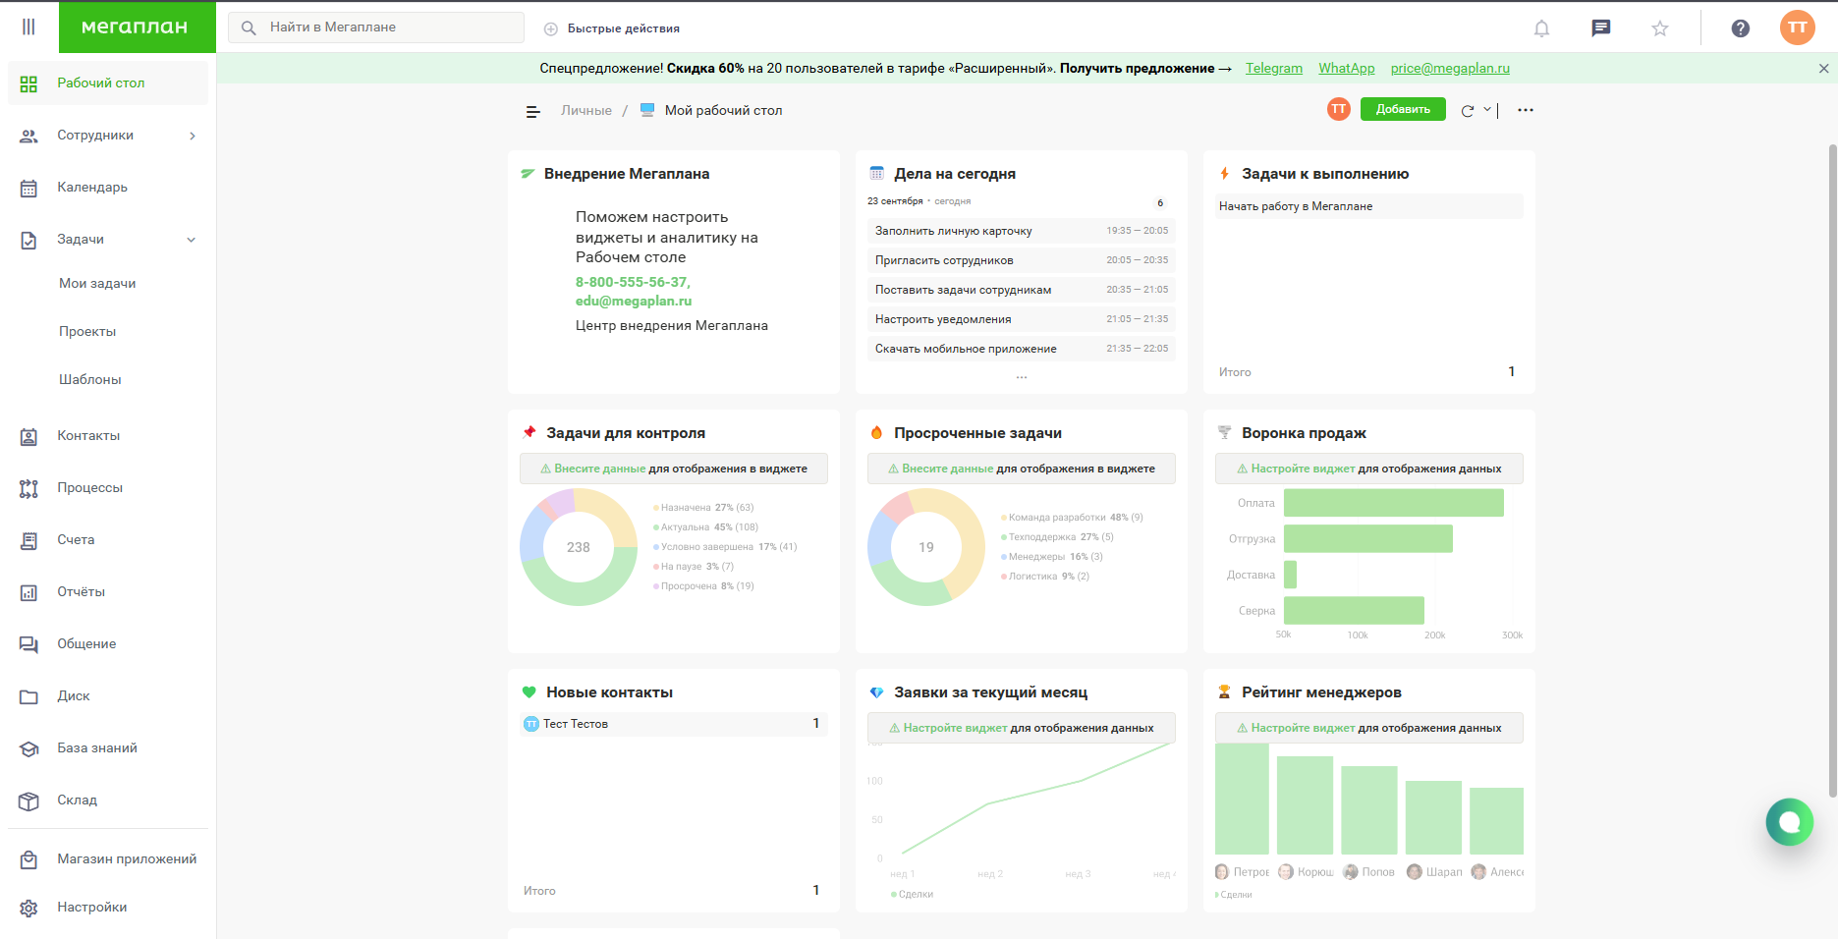1838x939 pixels.
Task: Click the Найти в Мегаплане search field
Action: (376, 28)
